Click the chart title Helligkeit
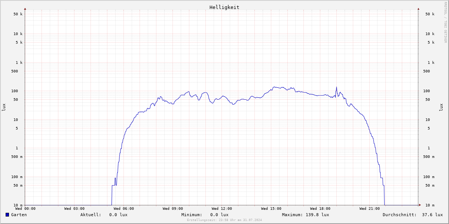The width and height of the screenshot is (449, 224). [x=224, y=7]
